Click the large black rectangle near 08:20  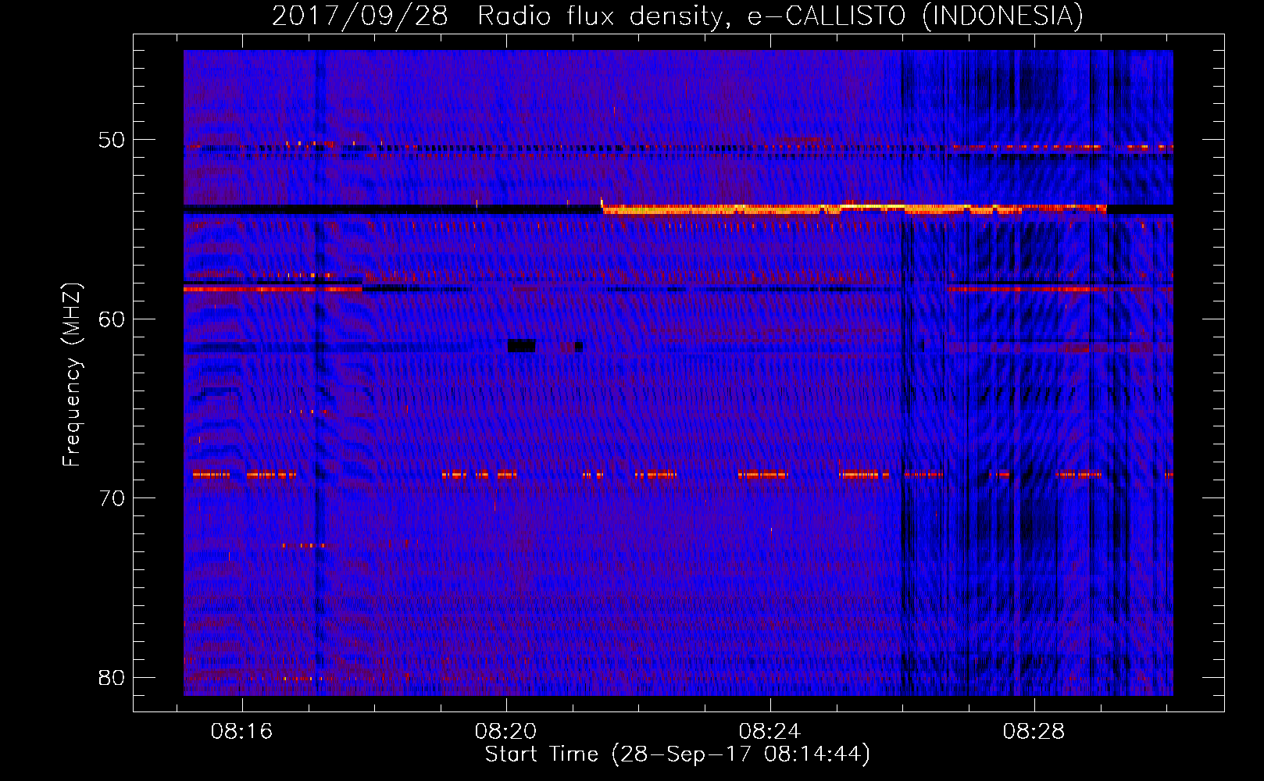521,346
